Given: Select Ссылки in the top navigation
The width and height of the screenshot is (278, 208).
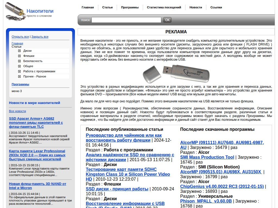Looking at the screenshot, I should (216, 7).
